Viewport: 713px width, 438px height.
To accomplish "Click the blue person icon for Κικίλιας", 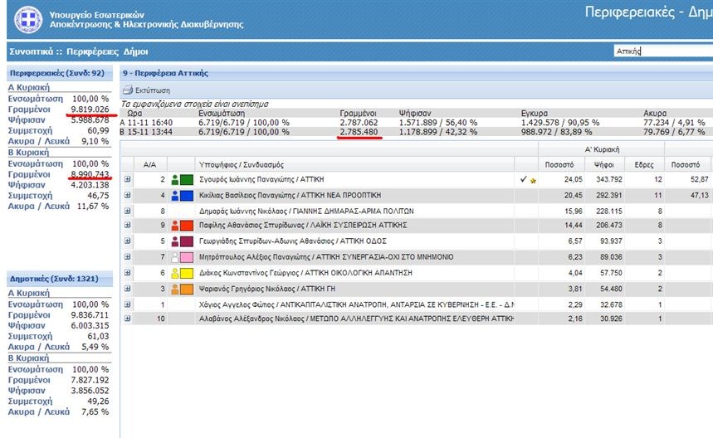I will 175,195.
